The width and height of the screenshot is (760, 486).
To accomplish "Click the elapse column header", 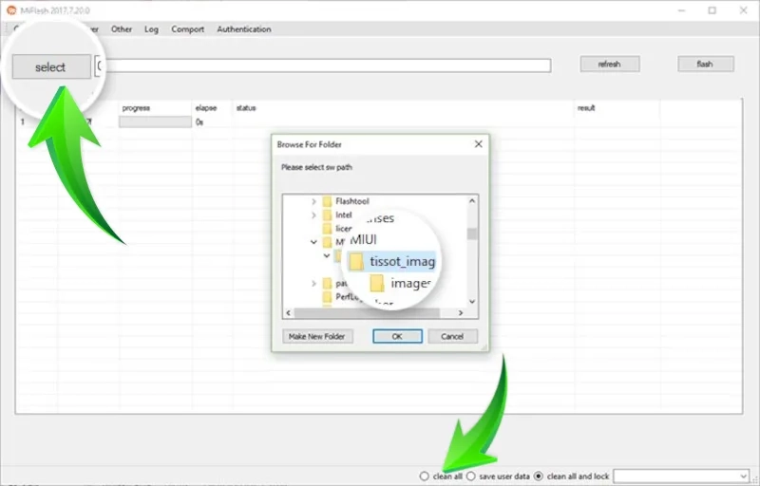I will pos(206,108).
